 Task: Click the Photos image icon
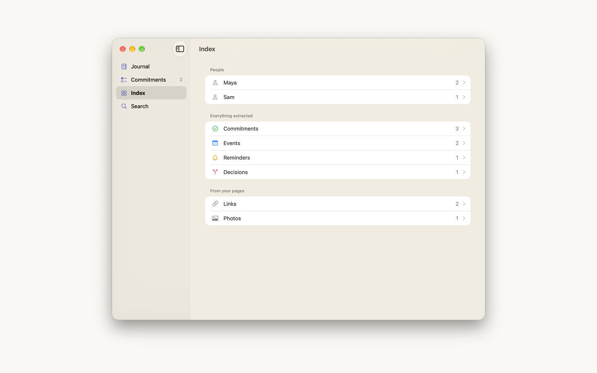(x=215, y=218)
